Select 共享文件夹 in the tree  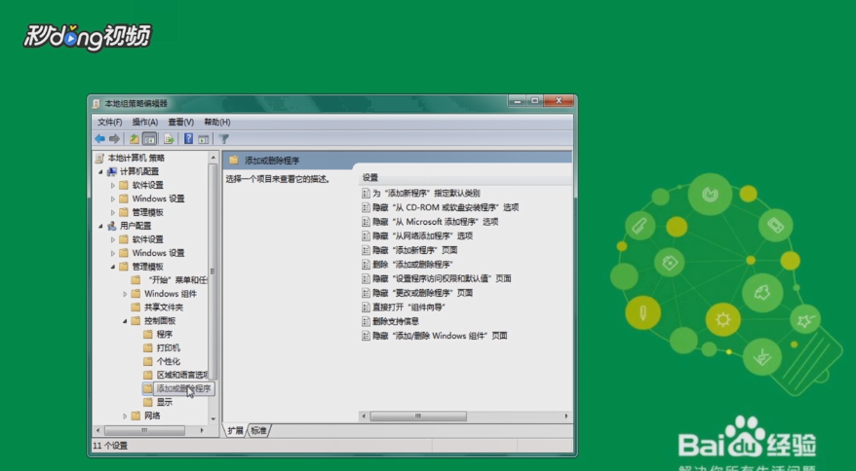tap(164, 308)
